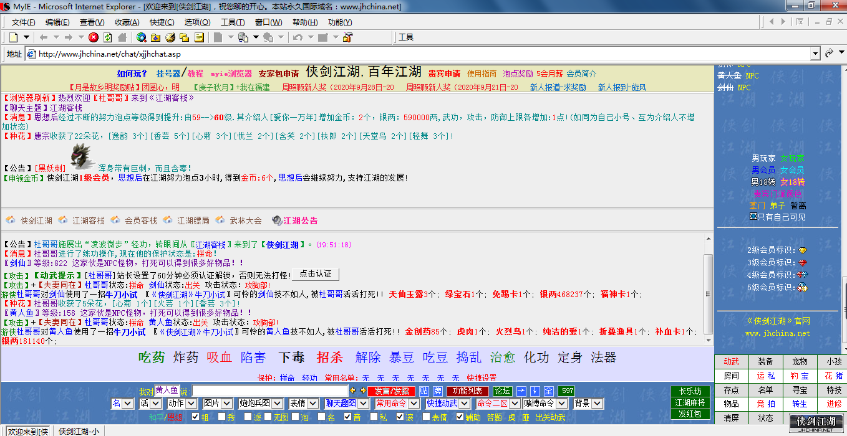Open the 工具(T) menu
The image size is (847, 436).
pyautogui.click(x=233, y=22)
